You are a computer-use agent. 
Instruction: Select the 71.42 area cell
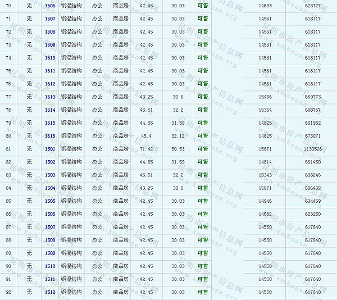pos(146,149)
